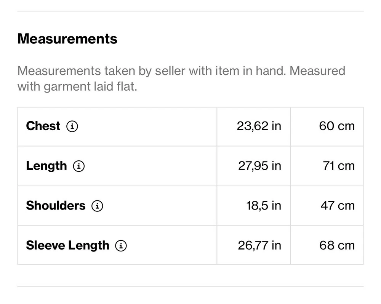Select the 47 cm shoulders cell
The width and height of the screenshot is (381, 304).
[337, 206]
